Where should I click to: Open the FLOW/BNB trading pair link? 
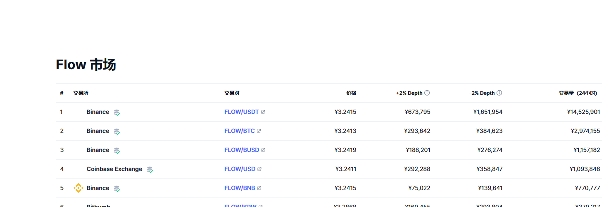[x=240, y=188]
